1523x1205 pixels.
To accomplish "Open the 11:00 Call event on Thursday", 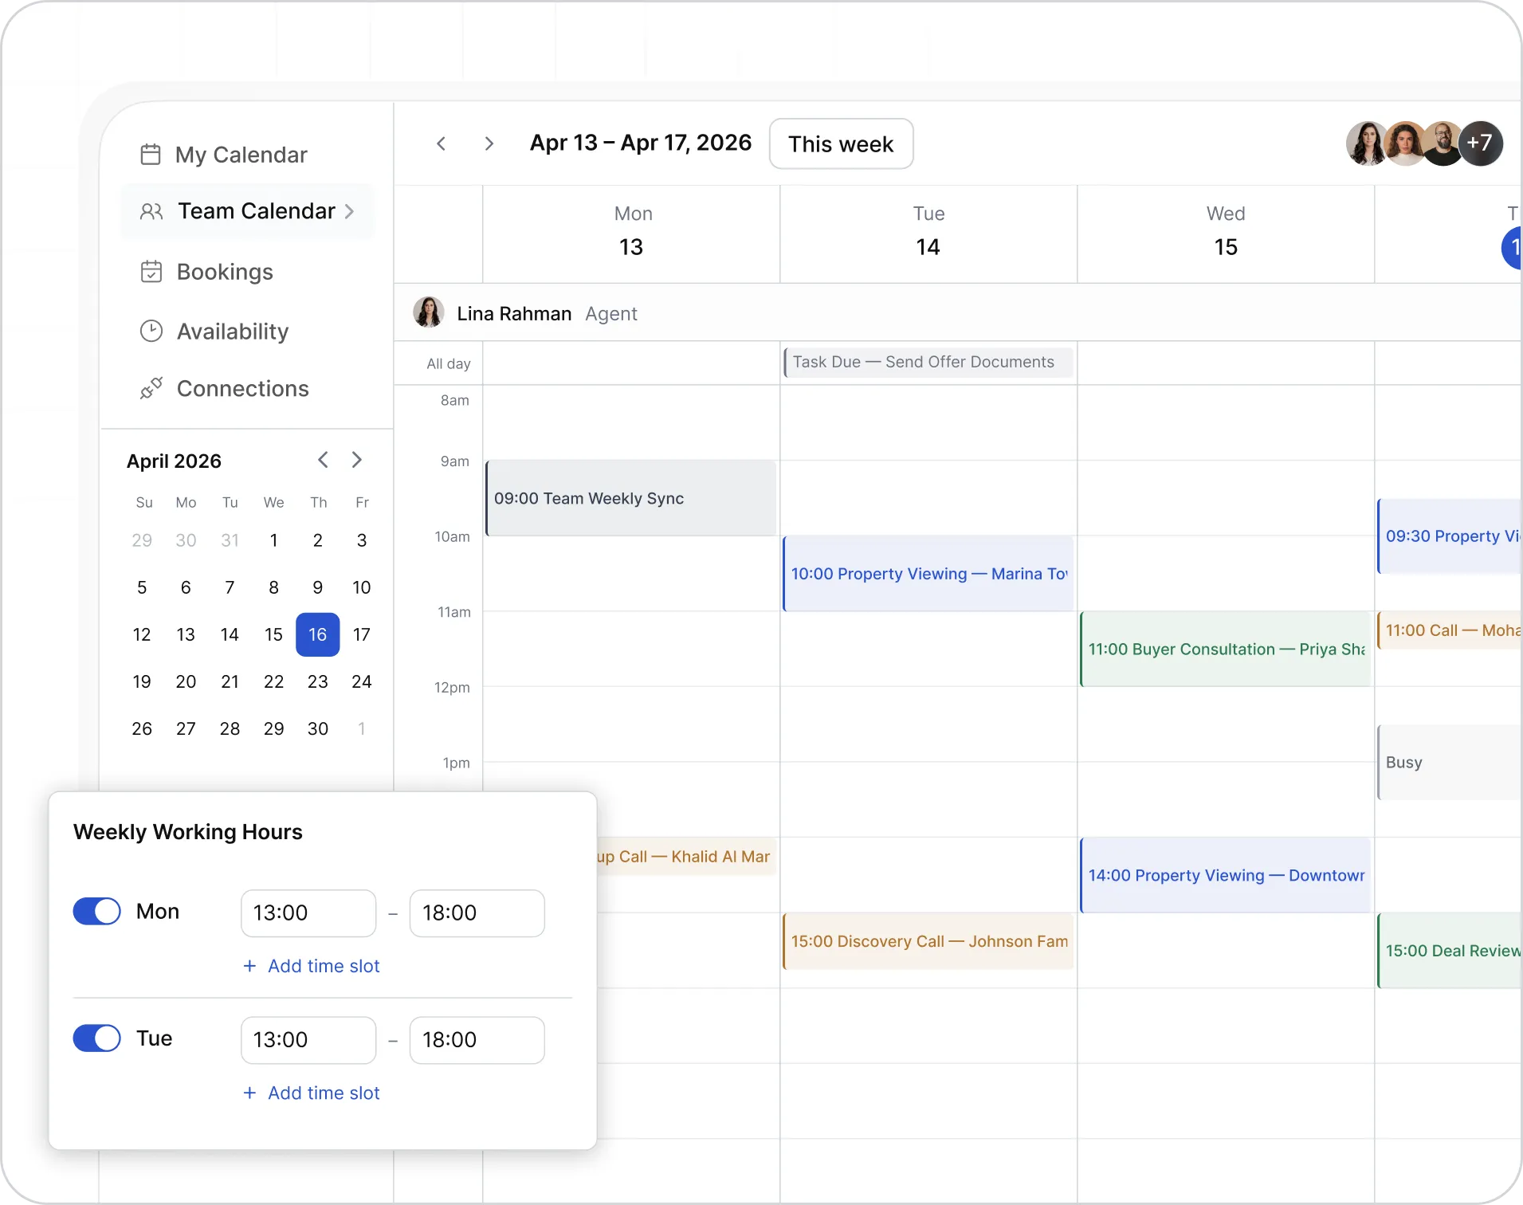I will tap(1450, 630).
